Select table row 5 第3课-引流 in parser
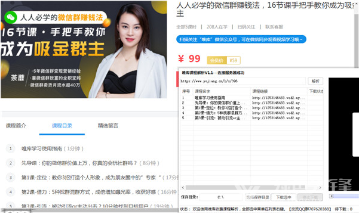 click(x=251, y=118)
